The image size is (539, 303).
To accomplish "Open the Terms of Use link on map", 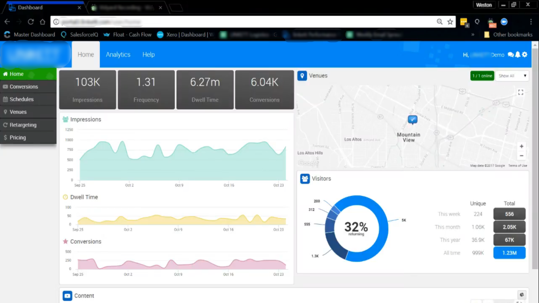I will click(x=517, y=166).
